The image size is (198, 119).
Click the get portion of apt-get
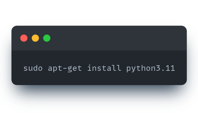pos(75,69)
